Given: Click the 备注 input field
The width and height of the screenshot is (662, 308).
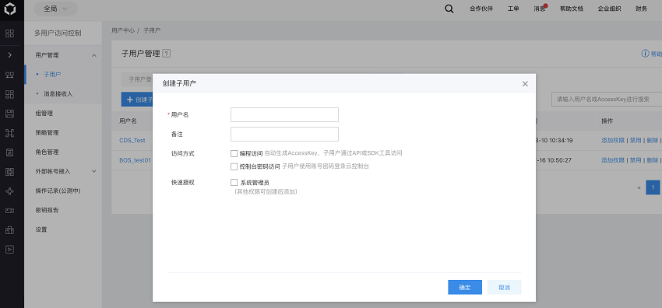Looking at the screenshot, I should pos(284,134).
